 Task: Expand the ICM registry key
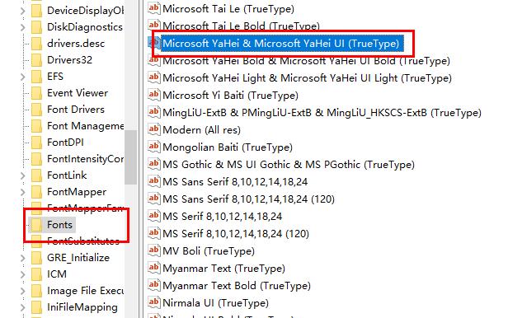[23, 274]
